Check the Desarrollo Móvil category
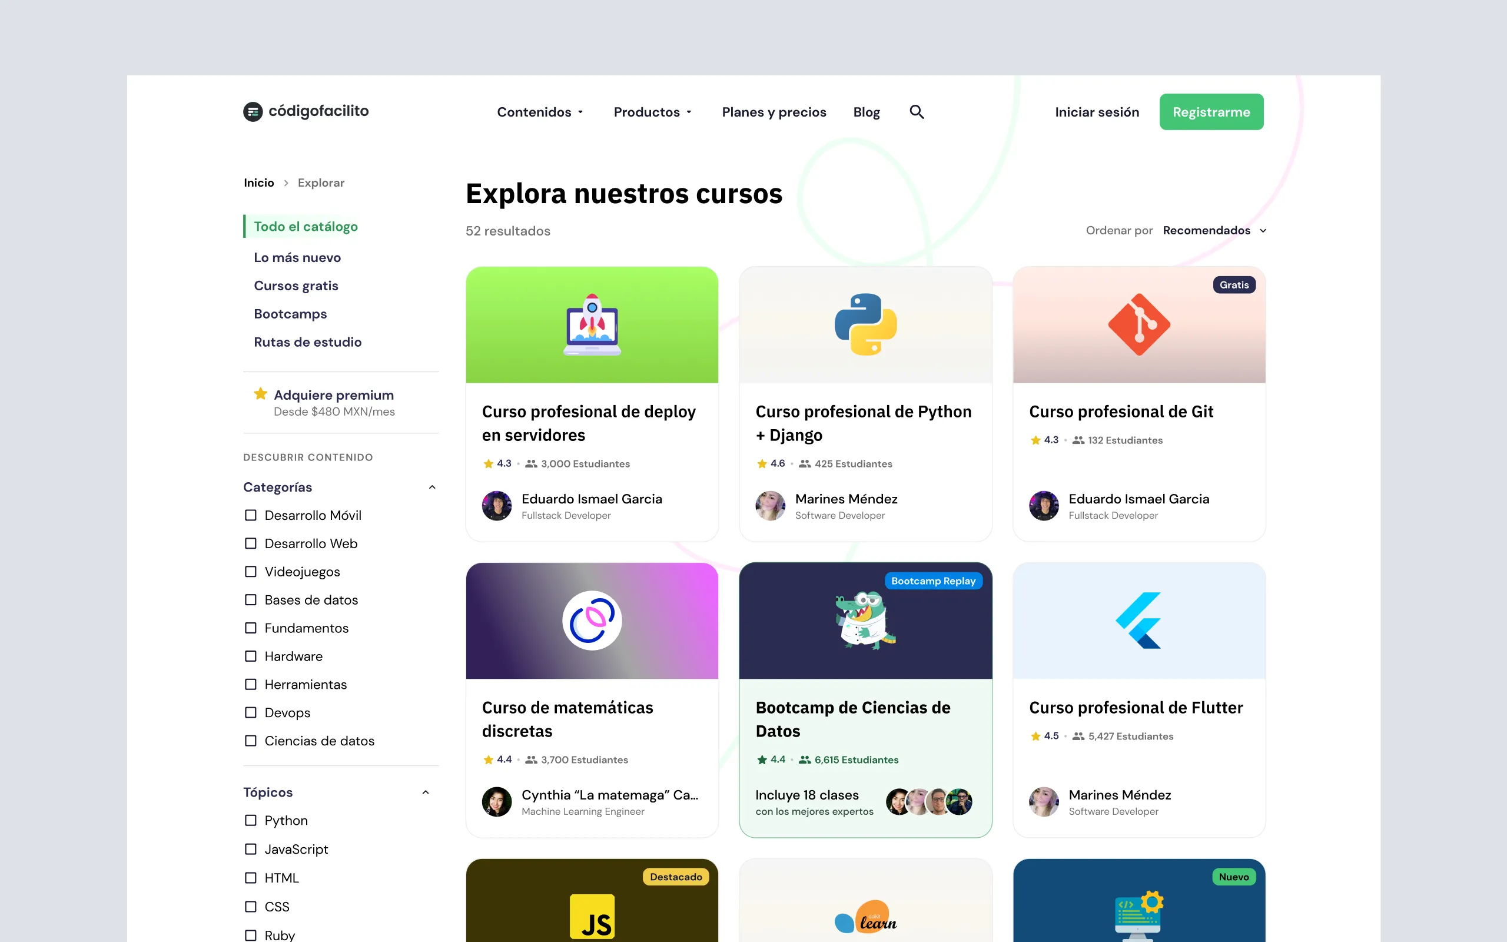Screen dimensions: 1507x942 [250, 515]
